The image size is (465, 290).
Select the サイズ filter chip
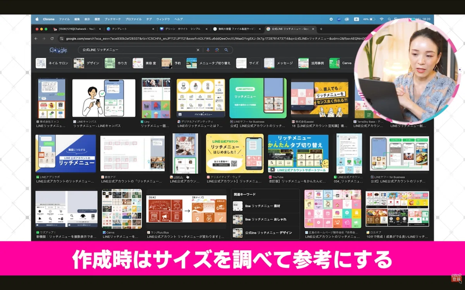coord(248,63)
